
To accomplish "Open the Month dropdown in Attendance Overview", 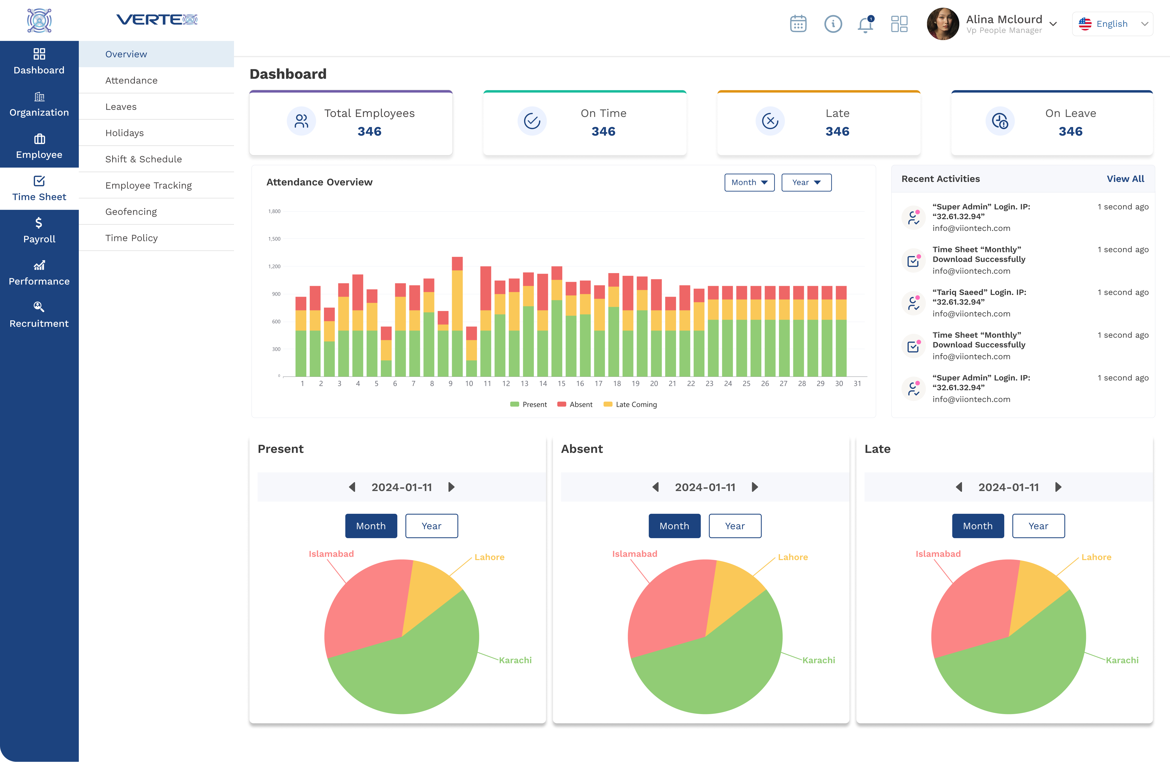I will 749,182.
